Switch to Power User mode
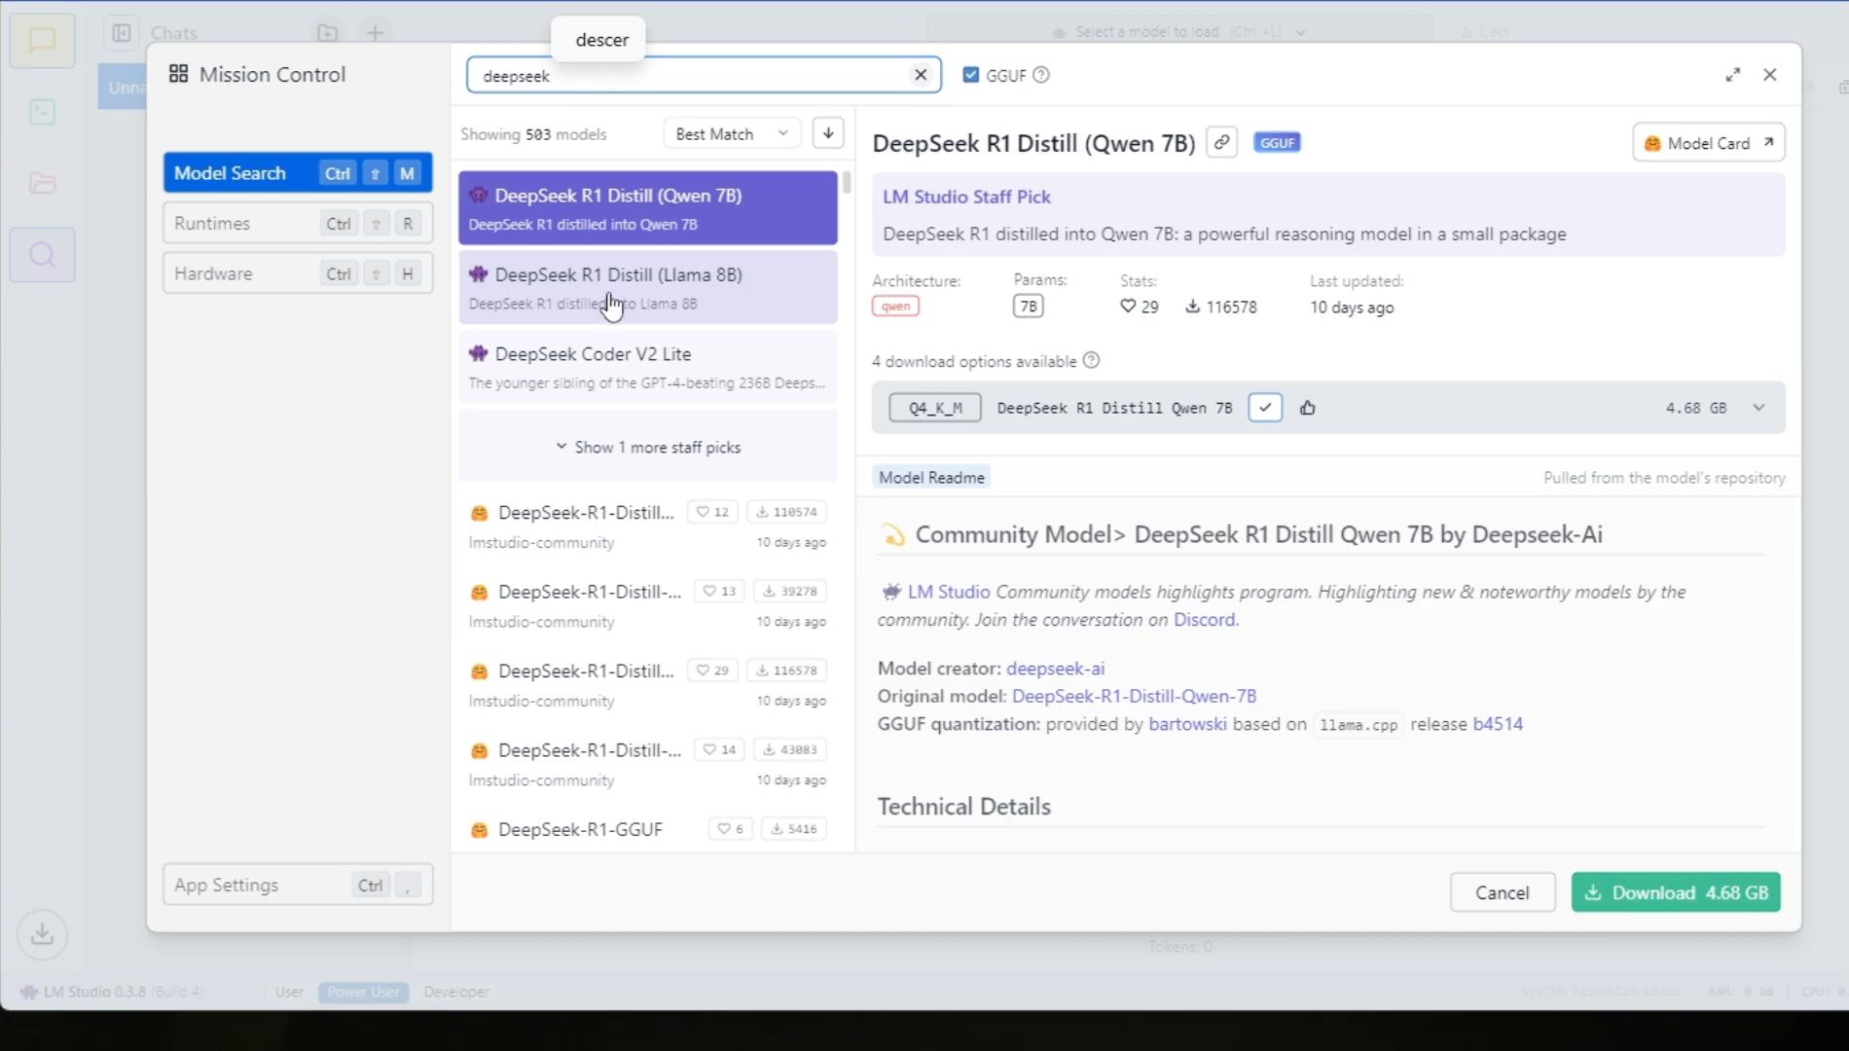 pyautogui.click(x=363, y=992)
